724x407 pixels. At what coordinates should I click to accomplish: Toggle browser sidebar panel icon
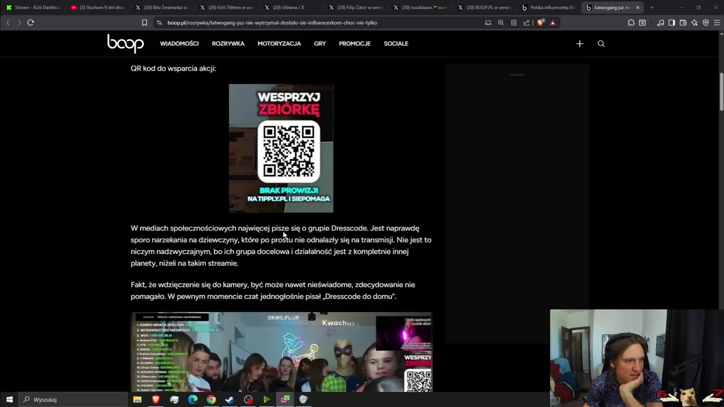(x=671, y=23)
